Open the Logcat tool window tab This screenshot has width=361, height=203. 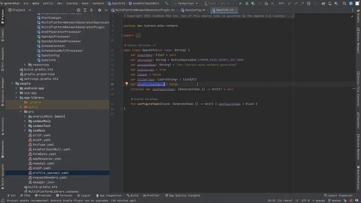coord(84,196)
